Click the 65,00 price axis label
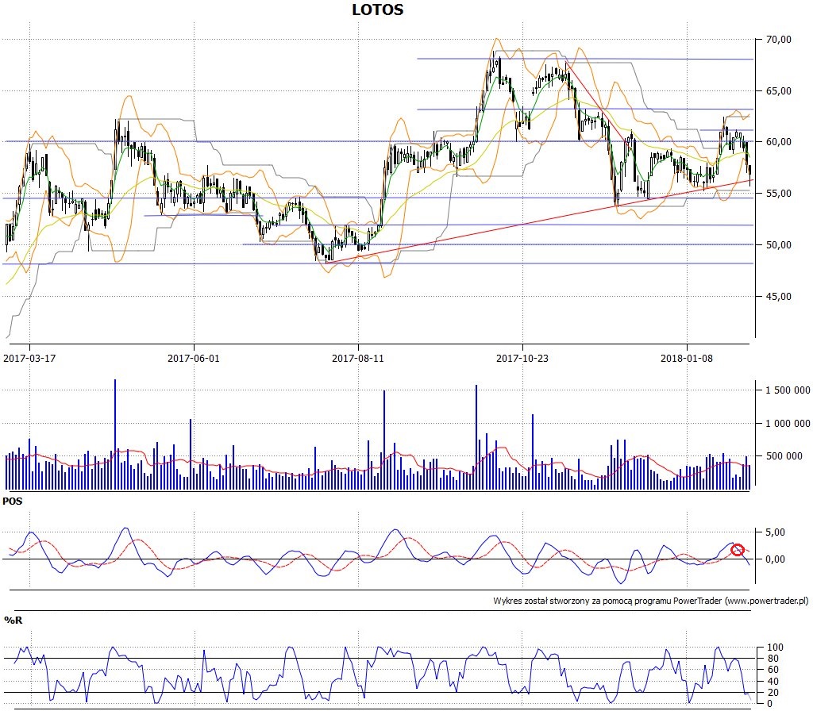Screen dimensions: 813x711 coord(778,90)
